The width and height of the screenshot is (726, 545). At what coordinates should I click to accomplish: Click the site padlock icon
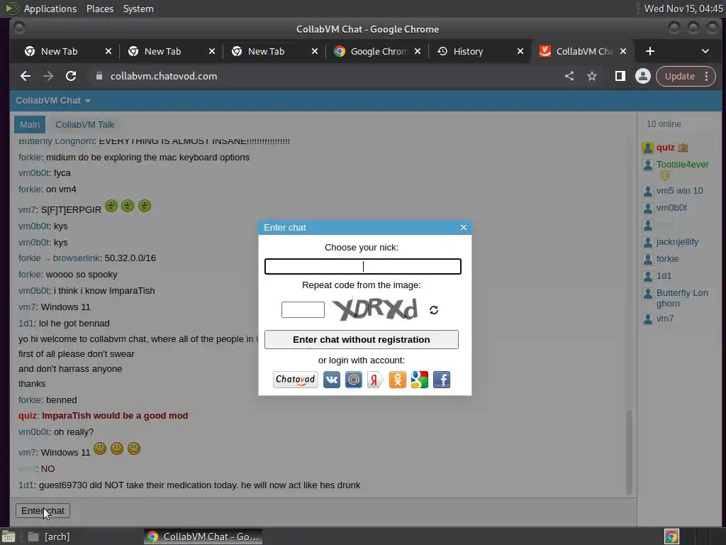coord(99,76)
